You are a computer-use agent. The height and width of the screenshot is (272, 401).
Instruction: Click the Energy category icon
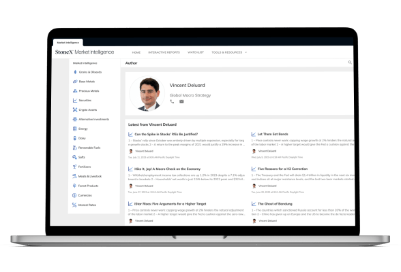[75, 129]
